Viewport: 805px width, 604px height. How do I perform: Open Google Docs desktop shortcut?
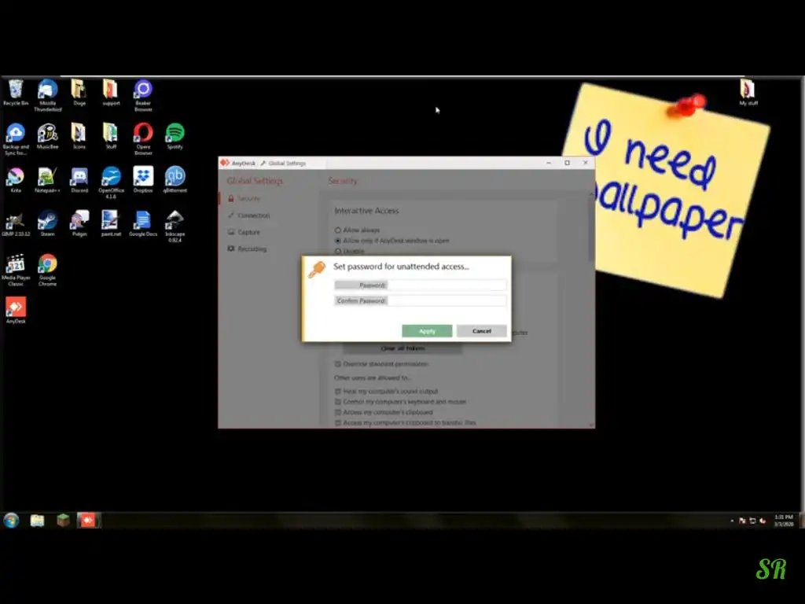point(143,223)
